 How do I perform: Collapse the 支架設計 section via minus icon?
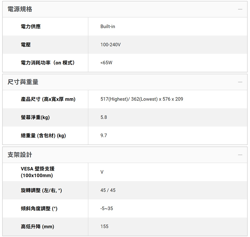(x=240, y=155)
